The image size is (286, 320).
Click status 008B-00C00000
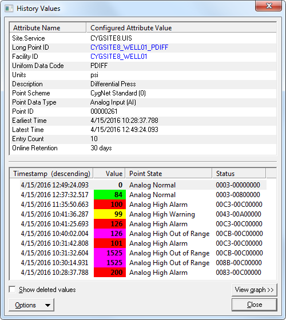[x=239, y=263]
